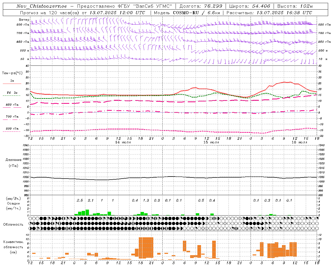Select the 850 гПа temperature legend entry
This screenshot has height=265, width=332.
(12, 105)
